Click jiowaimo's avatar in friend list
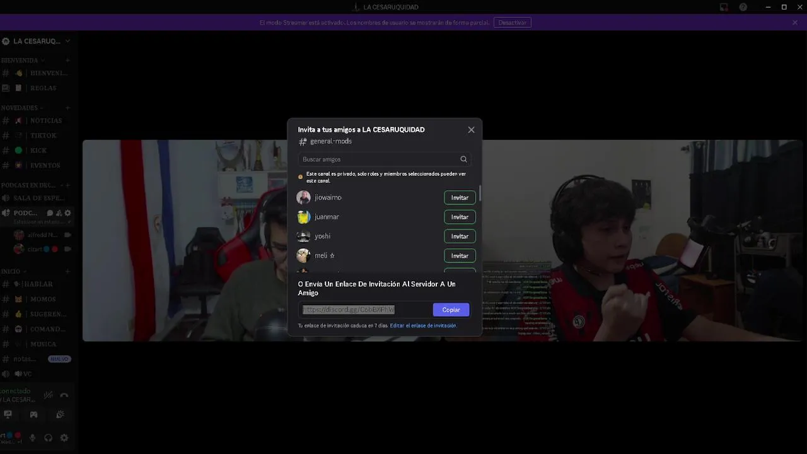The image size is (807, 454). (303, 197)
